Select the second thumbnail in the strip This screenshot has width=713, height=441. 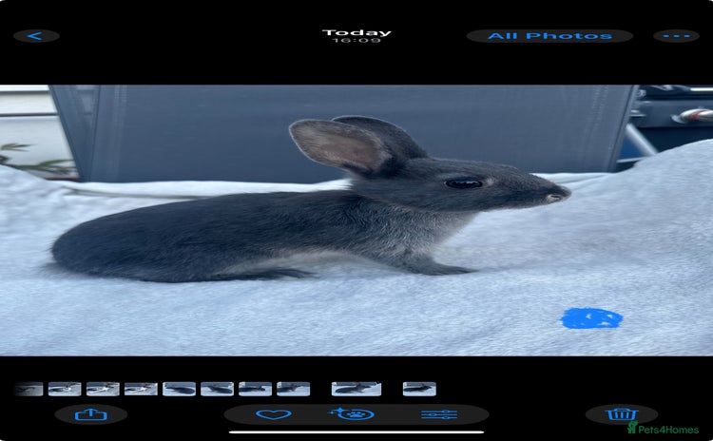point(65,389)
